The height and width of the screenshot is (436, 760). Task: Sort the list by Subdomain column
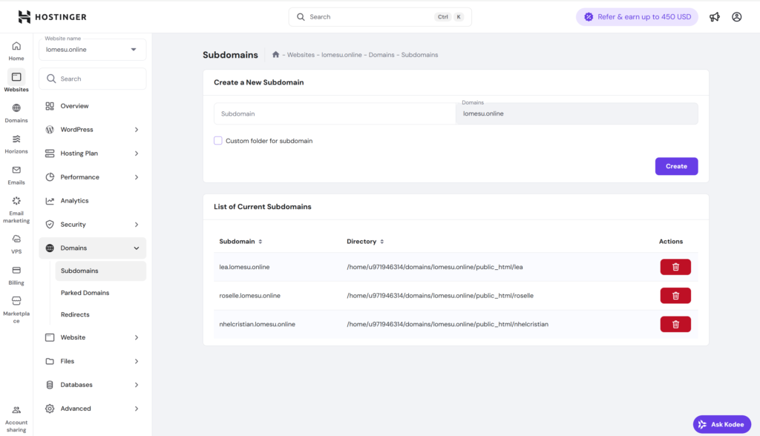coord(240,242)
